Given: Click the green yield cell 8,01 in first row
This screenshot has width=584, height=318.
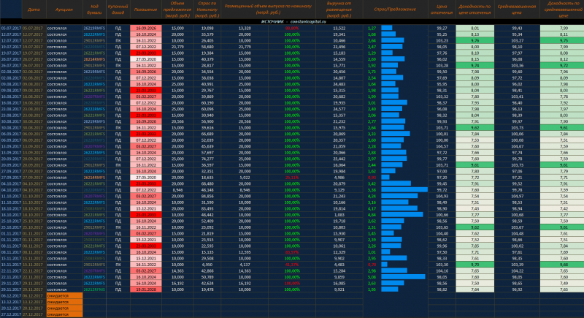Looking at the screenshot, I should (x=474, y=27).
